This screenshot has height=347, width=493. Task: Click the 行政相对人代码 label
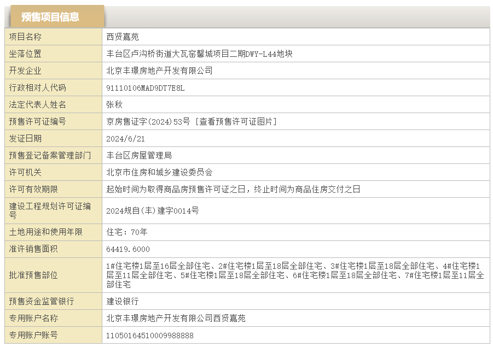(x=37, y=87)
